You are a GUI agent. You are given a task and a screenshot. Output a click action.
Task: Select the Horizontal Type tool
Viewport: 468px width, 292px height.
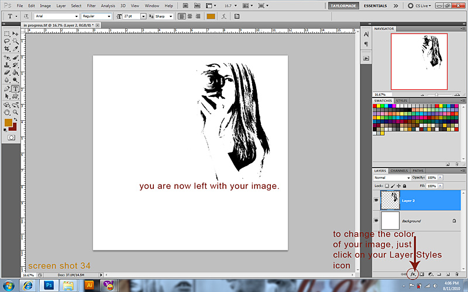coord(15,89)
